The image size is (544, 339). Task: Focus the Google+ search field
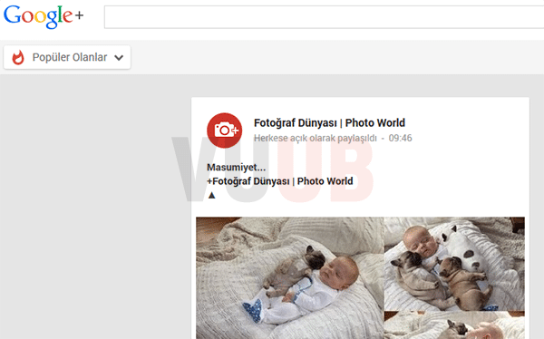coord(324,16)
